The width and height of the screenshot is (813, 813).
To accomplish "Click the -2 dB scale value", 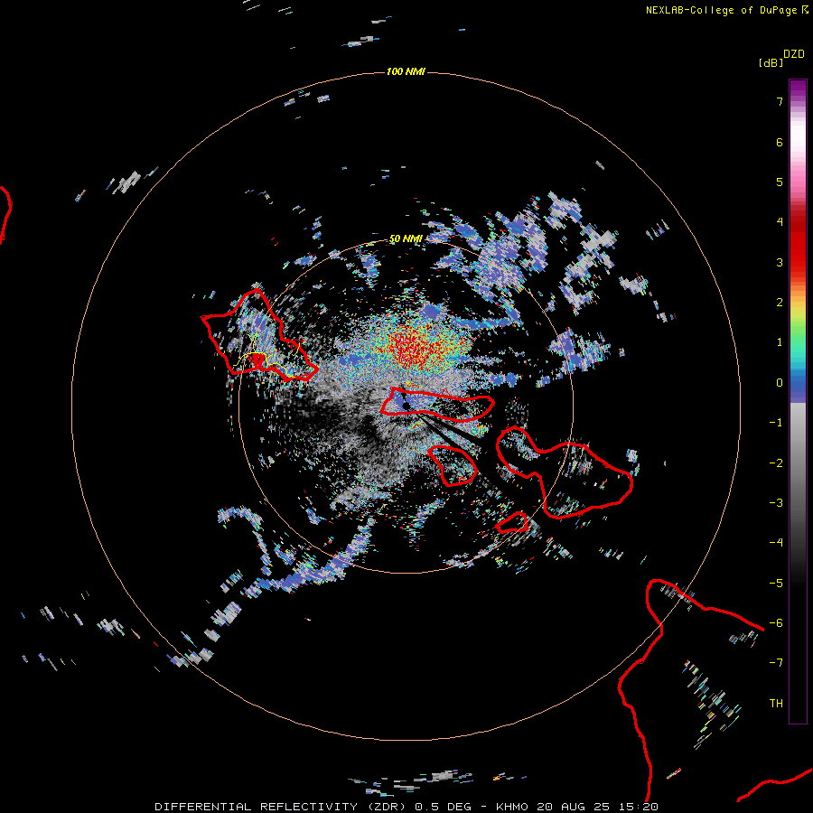I will click(776, 463).
